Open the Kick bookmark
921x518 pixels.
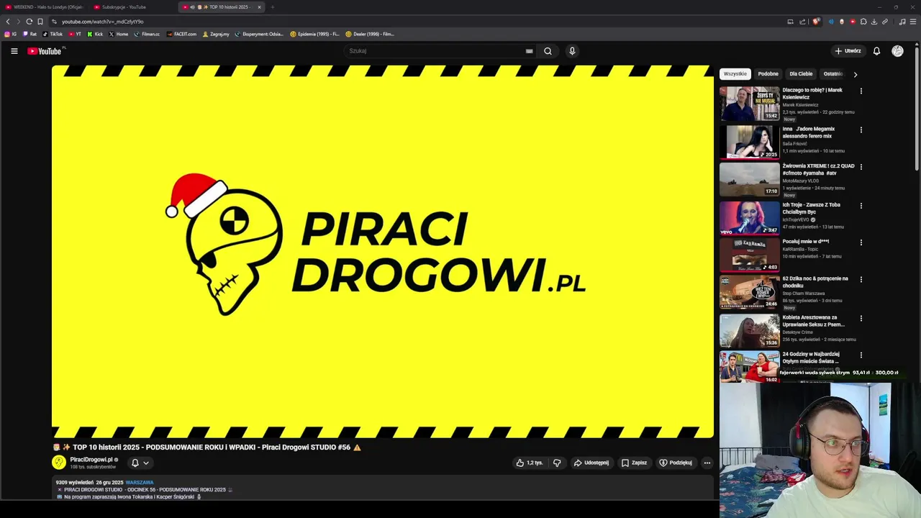coord(96,34)
